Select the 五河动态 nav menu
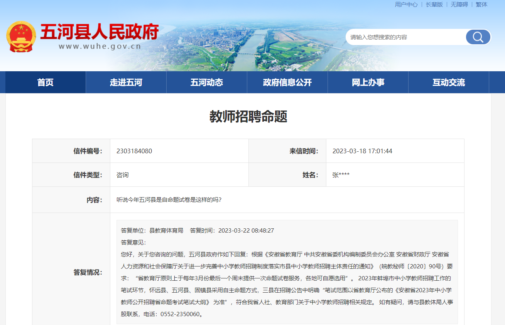The image size is (505, 325). coord(206,82)
